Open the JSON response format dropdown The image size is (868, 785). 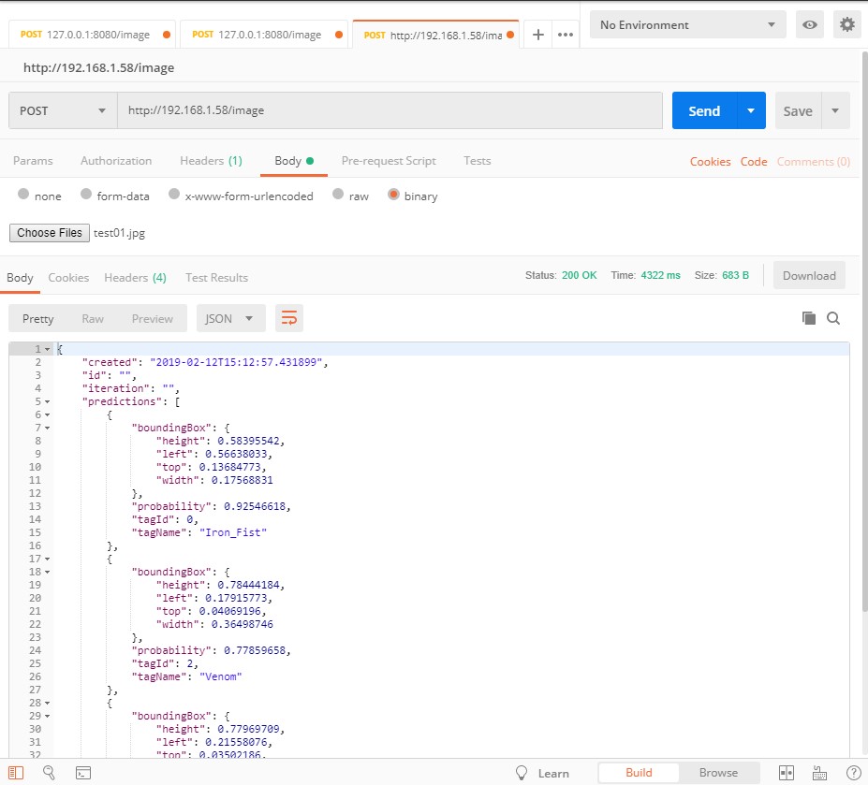point(229,318)
